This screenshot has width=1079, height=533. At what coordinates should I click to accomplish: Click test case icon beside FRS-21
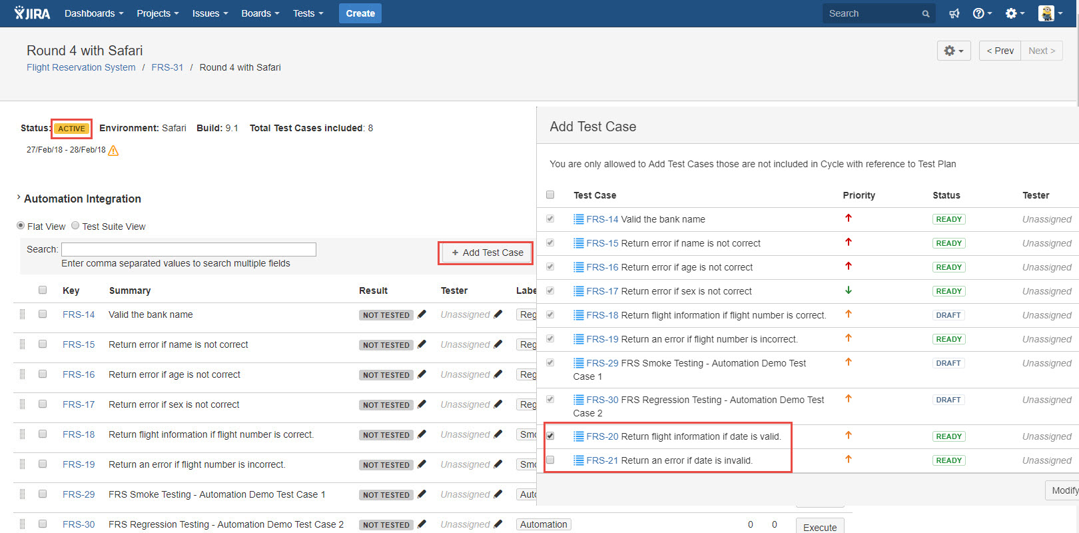[x=579, y=460]
